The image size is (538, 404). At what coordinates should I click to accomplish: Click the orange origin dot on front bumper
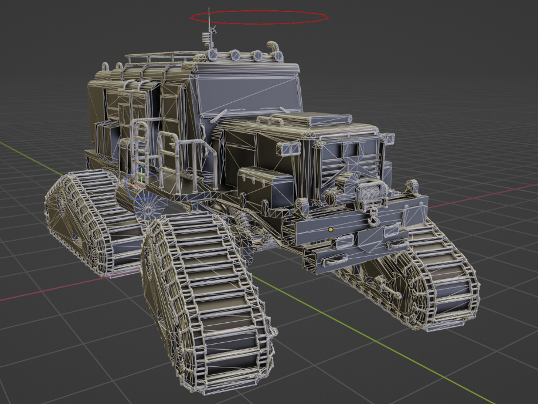pos(331,230)
